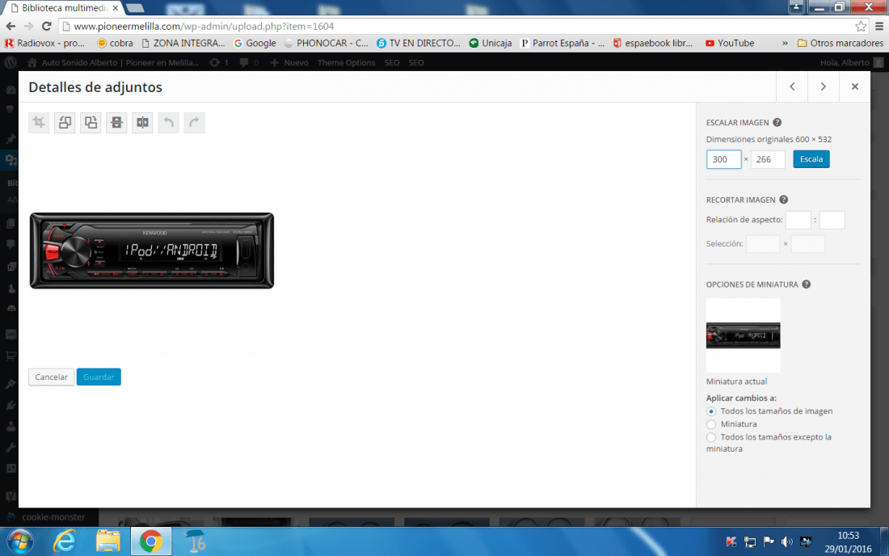
Task: Click the Cancelar button
Action: click(52, 377)
